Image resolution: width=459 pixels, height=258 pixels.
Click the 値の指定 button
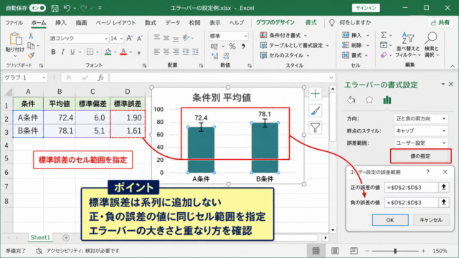tap(420, 156)
